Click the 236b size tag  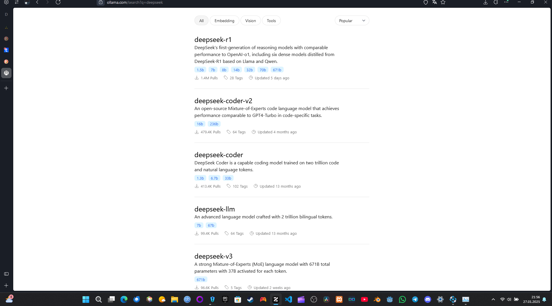coord(214,124)
